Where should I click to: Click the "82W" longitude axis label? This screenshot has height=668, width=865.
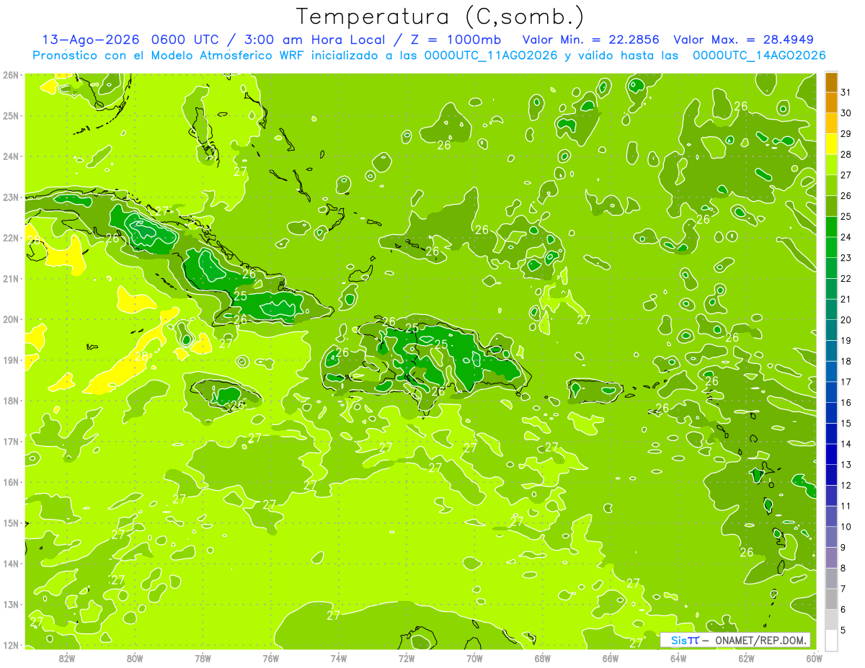(x=67, y=658)
